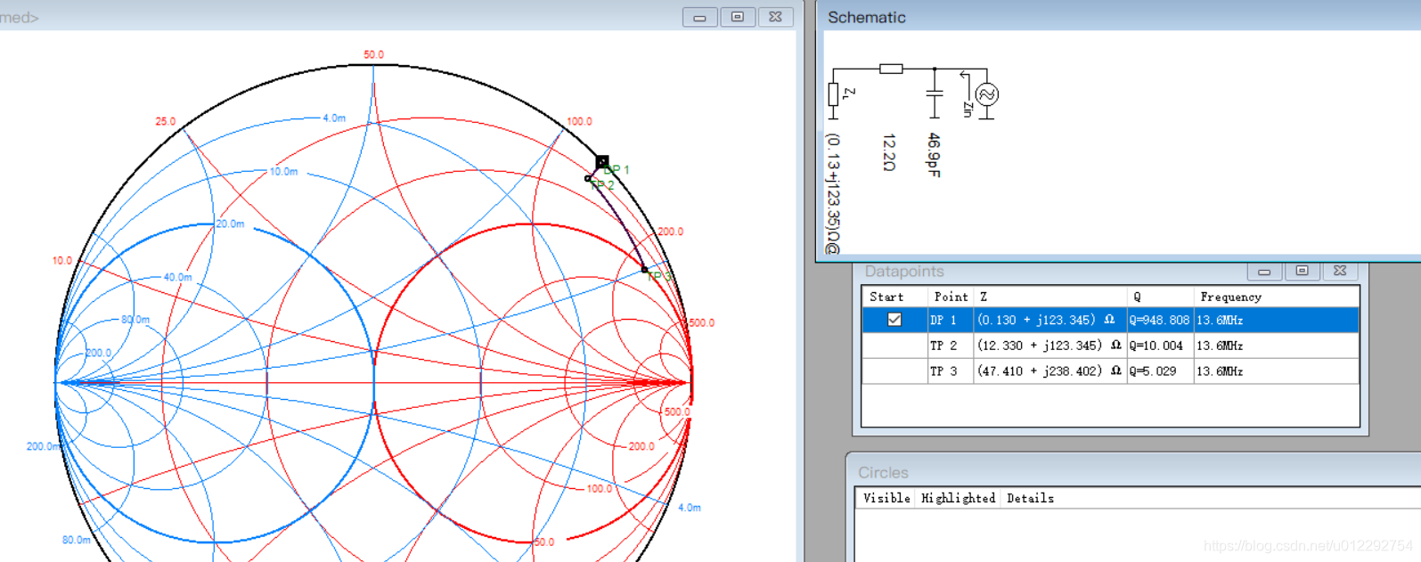Close the Smith chart window
The width and height of the screenshot is (1421, 562).
(x=775, y=17)
